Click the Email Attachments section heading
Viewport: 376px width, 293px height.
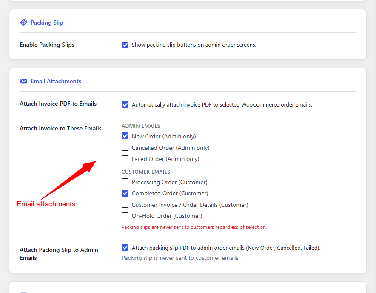pos(56,81)
